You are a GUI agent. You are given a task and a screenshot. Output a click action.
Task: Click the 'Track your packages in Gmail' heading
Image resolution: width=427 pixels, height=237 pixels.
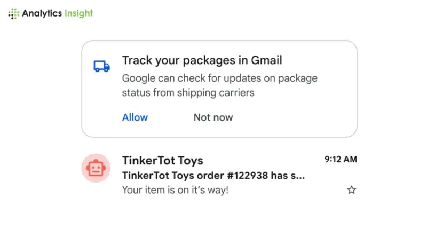202,60
